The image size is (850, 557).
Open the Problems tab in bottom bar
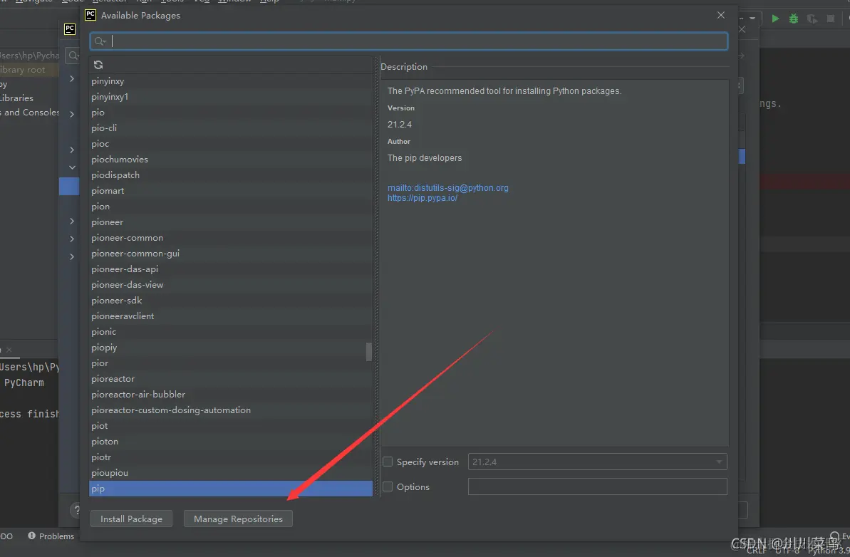[51, 536]
